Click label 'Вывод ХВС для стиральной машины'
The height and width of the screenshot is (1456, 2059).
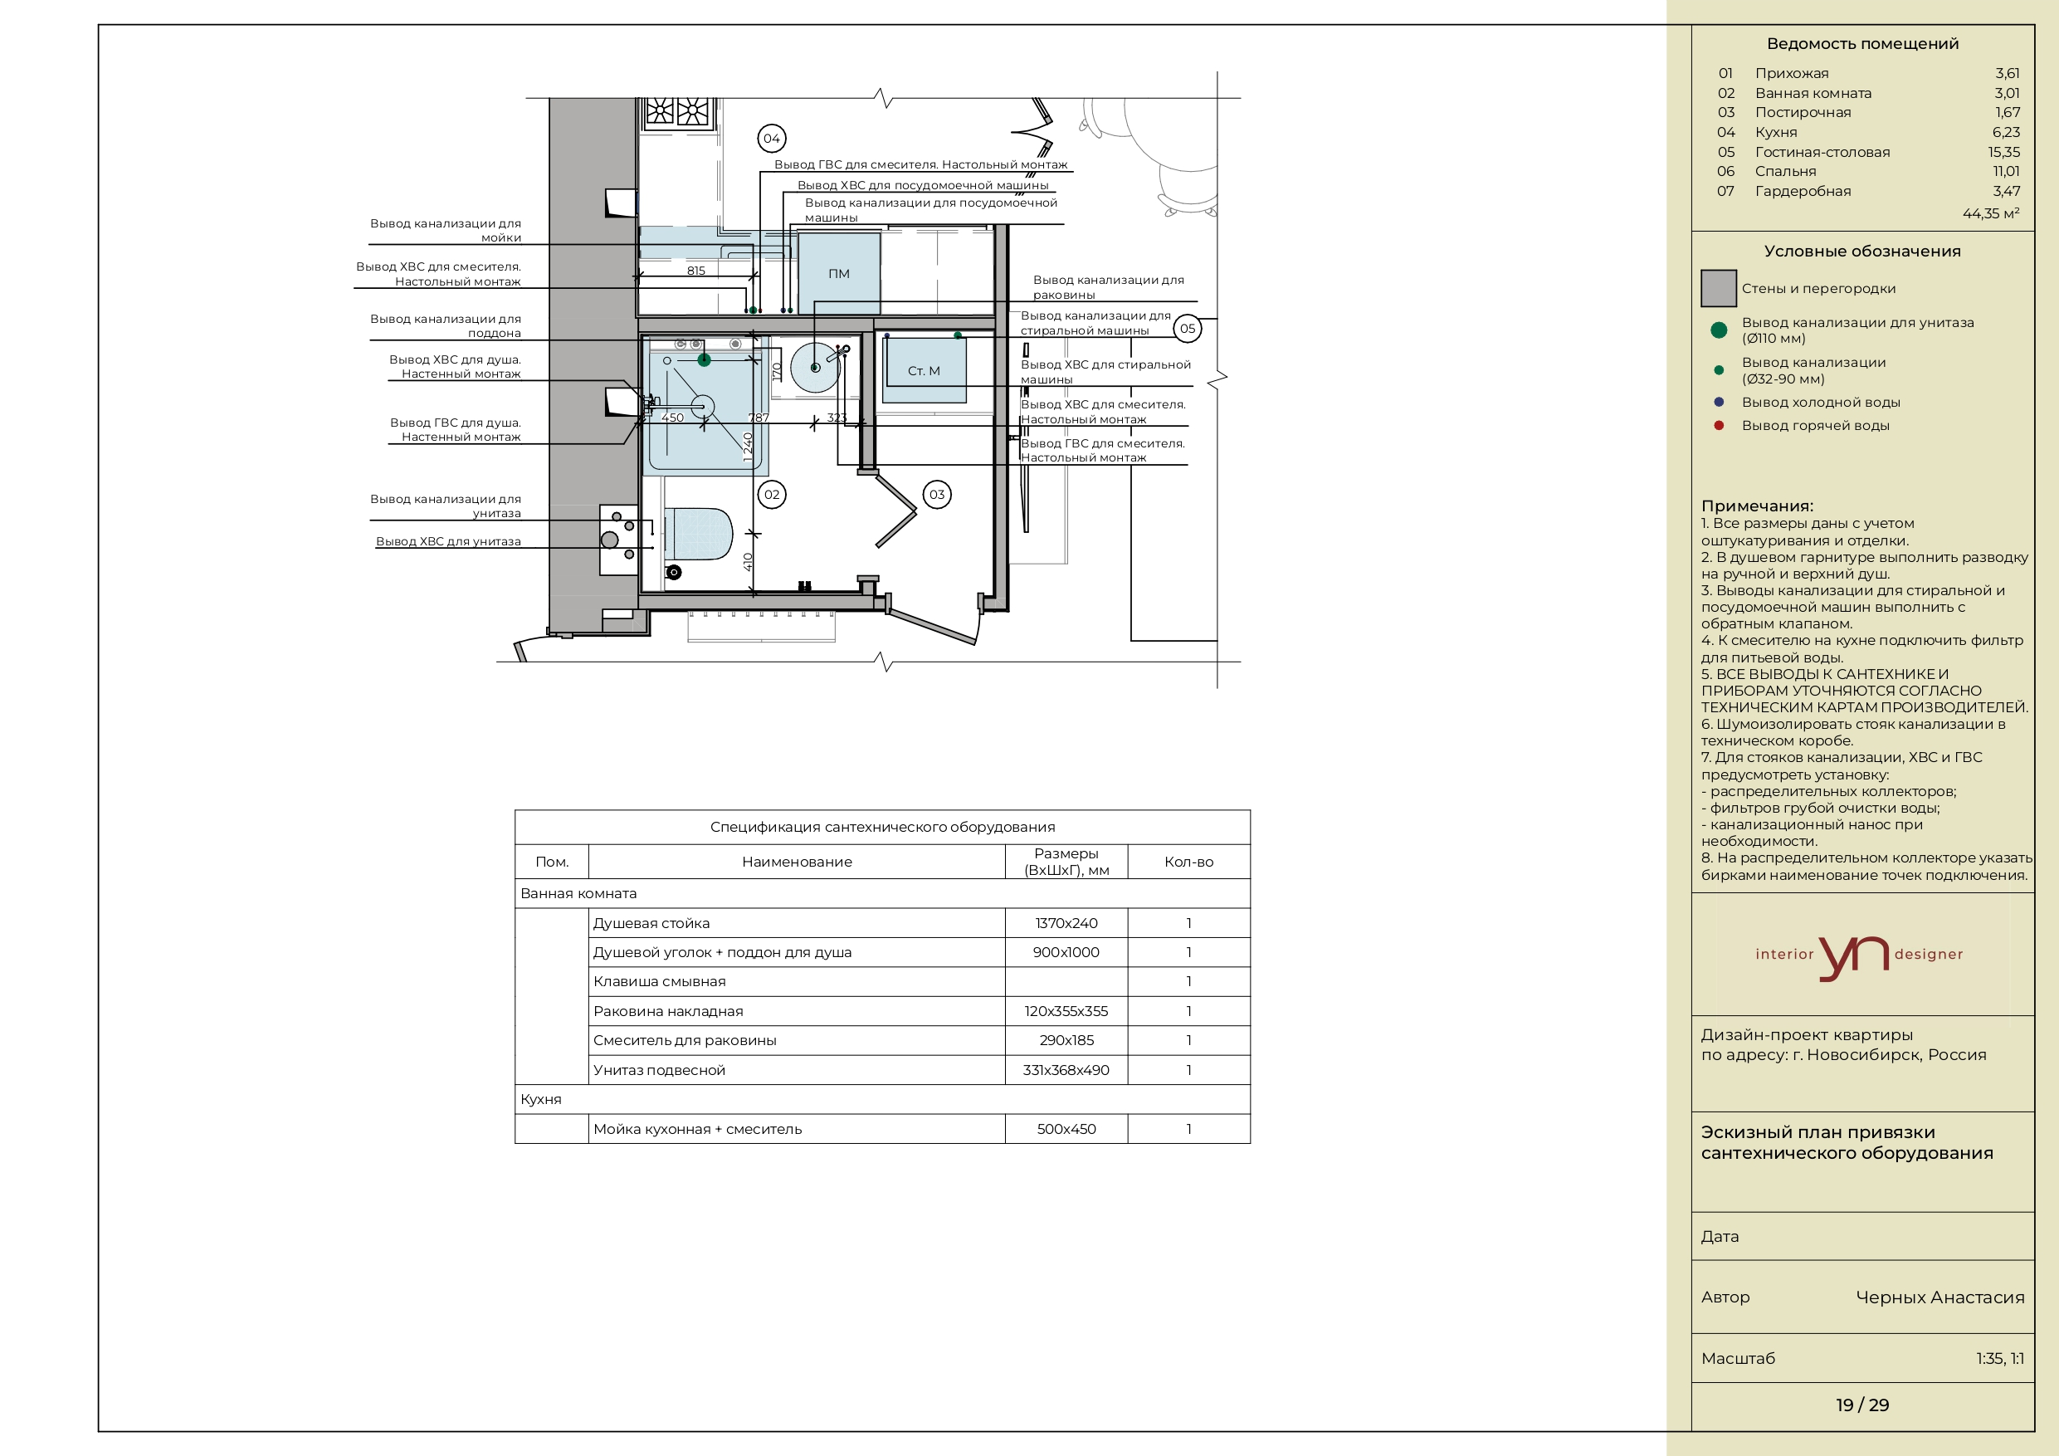1105,371
